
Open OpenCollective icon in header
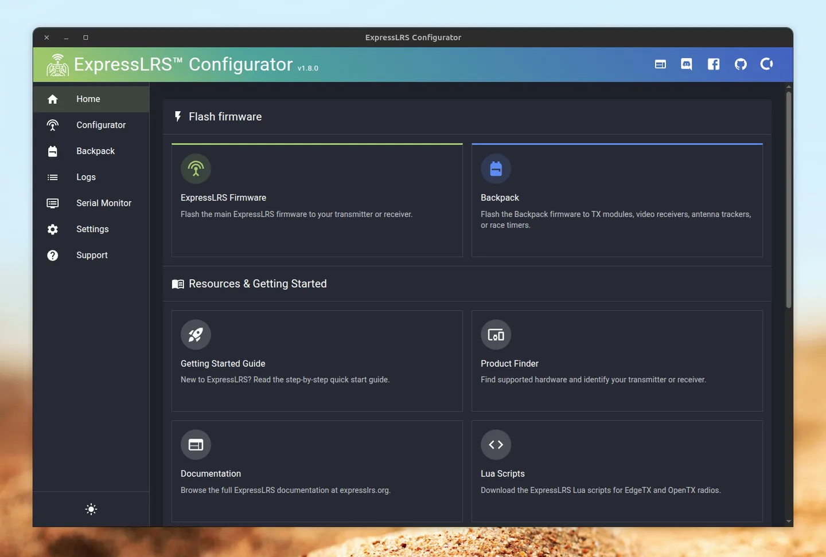[x=767, y=64]
